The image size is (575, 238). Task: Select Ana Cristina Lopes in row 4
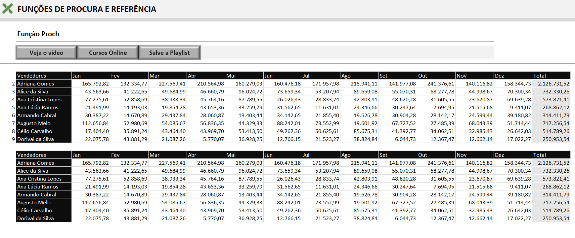coord(44,99)
